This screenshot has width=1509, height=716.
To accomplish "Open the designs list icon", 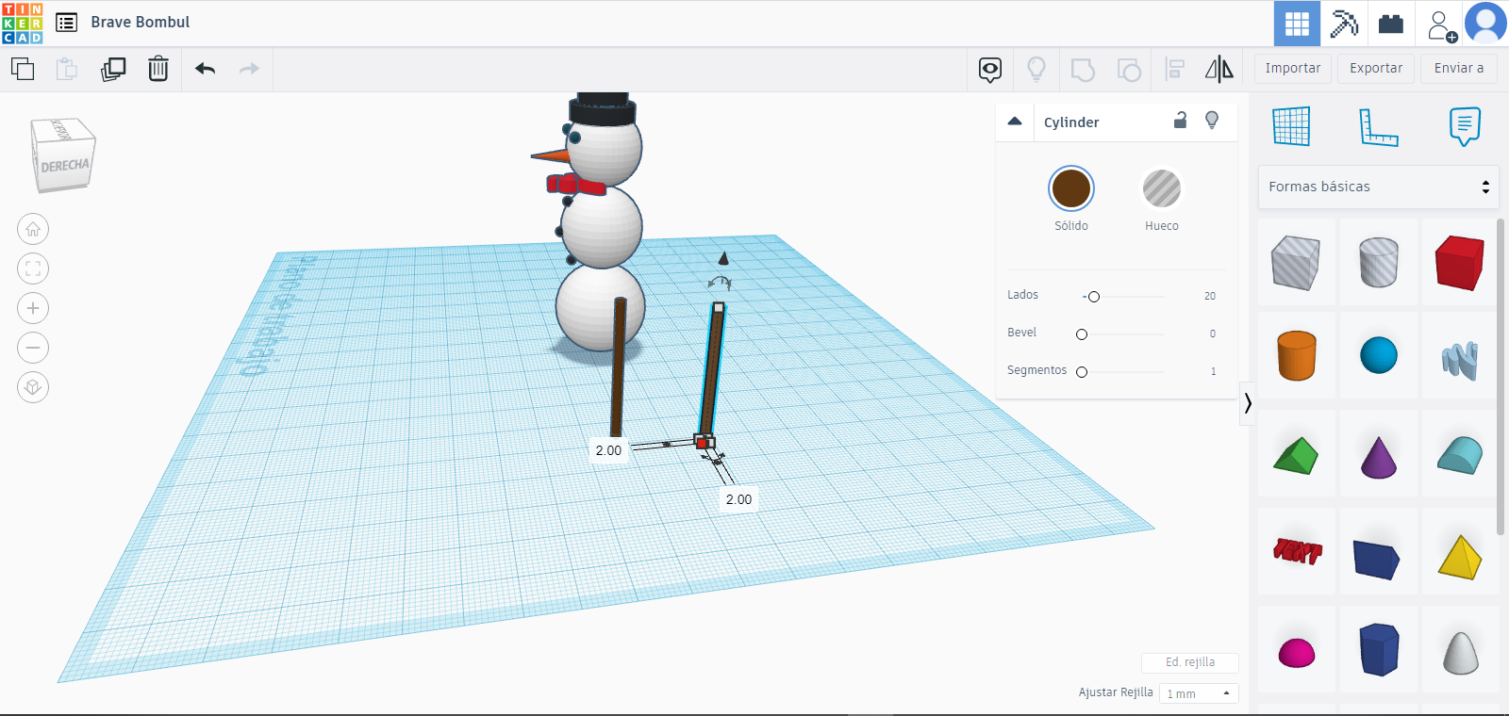I will (66, 23).
